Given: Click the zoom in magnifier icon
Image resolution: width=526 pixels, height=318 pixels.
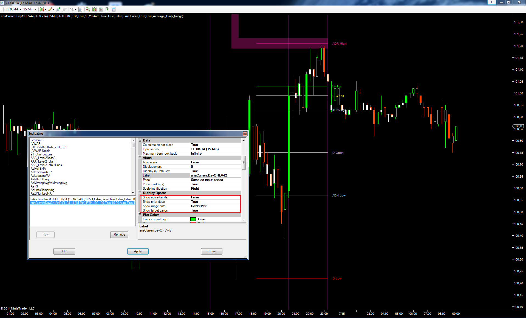Looking at the screenshot, I should [x=58, y=9].
